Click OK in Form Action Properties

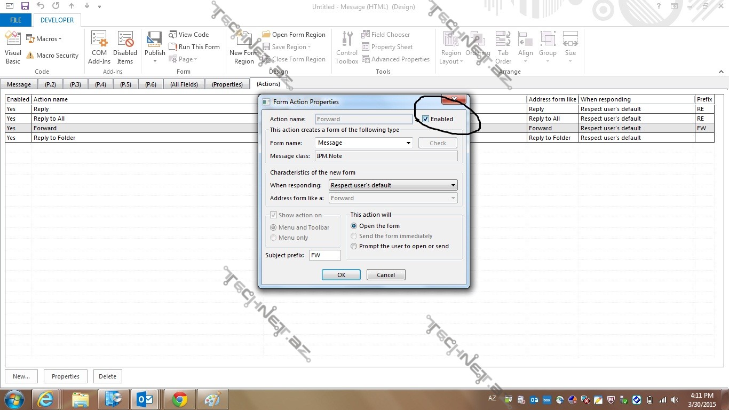tap(341, 275)
